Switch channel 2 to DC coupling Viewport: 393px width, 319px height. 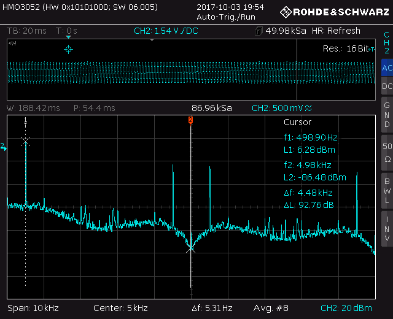386,86
